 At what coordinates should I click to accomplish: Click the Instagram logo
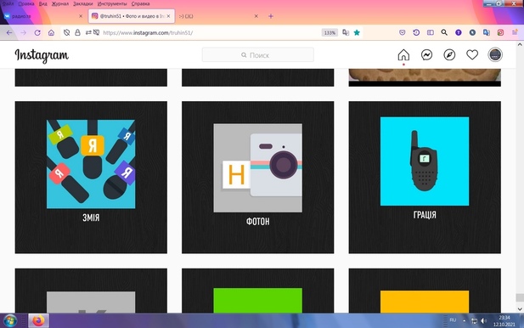pos(42,55)
